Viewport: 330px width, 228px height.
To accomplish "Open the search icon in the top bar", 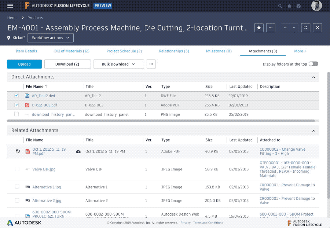I will click(x=280, y=6).
